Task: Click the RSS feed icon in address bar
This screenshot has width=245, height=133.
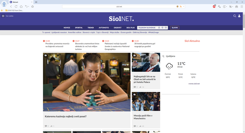Action: [181, 7]
